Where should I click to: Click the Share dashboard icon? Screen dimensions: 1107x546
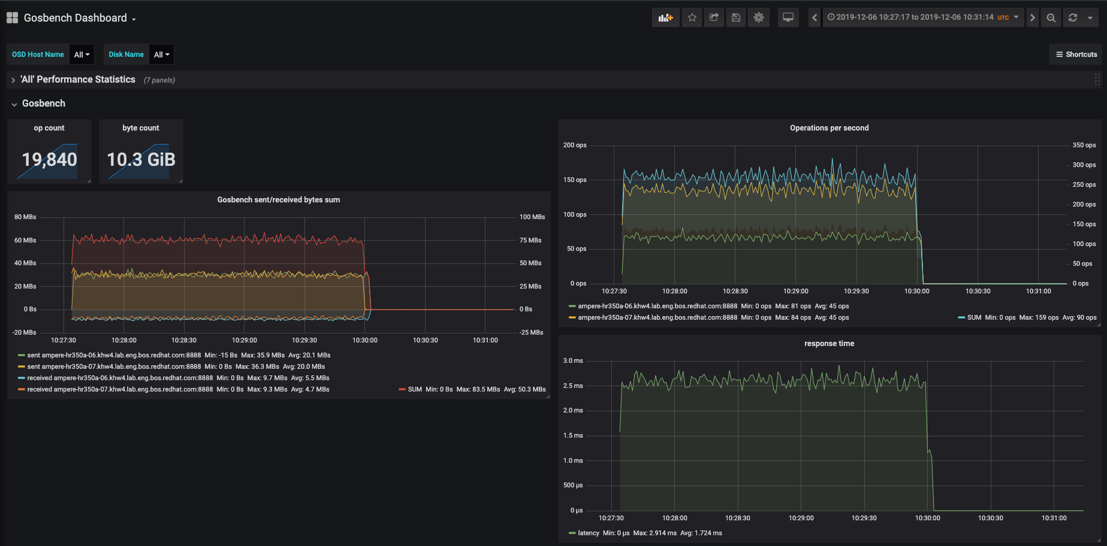[x=714, y=17]
